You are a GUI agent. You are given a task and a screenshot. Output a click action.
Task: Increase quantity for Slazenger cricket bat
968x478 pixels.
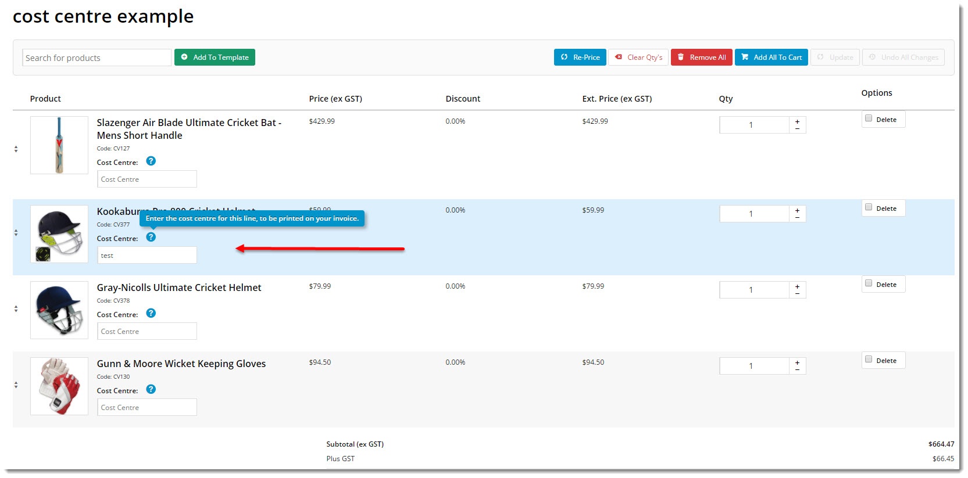click(x=798, y=121)
